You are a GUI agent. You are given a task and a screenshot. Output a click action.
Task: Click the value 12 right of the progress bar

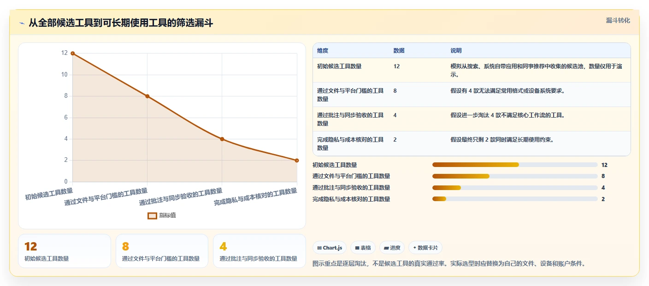point(604,165)
